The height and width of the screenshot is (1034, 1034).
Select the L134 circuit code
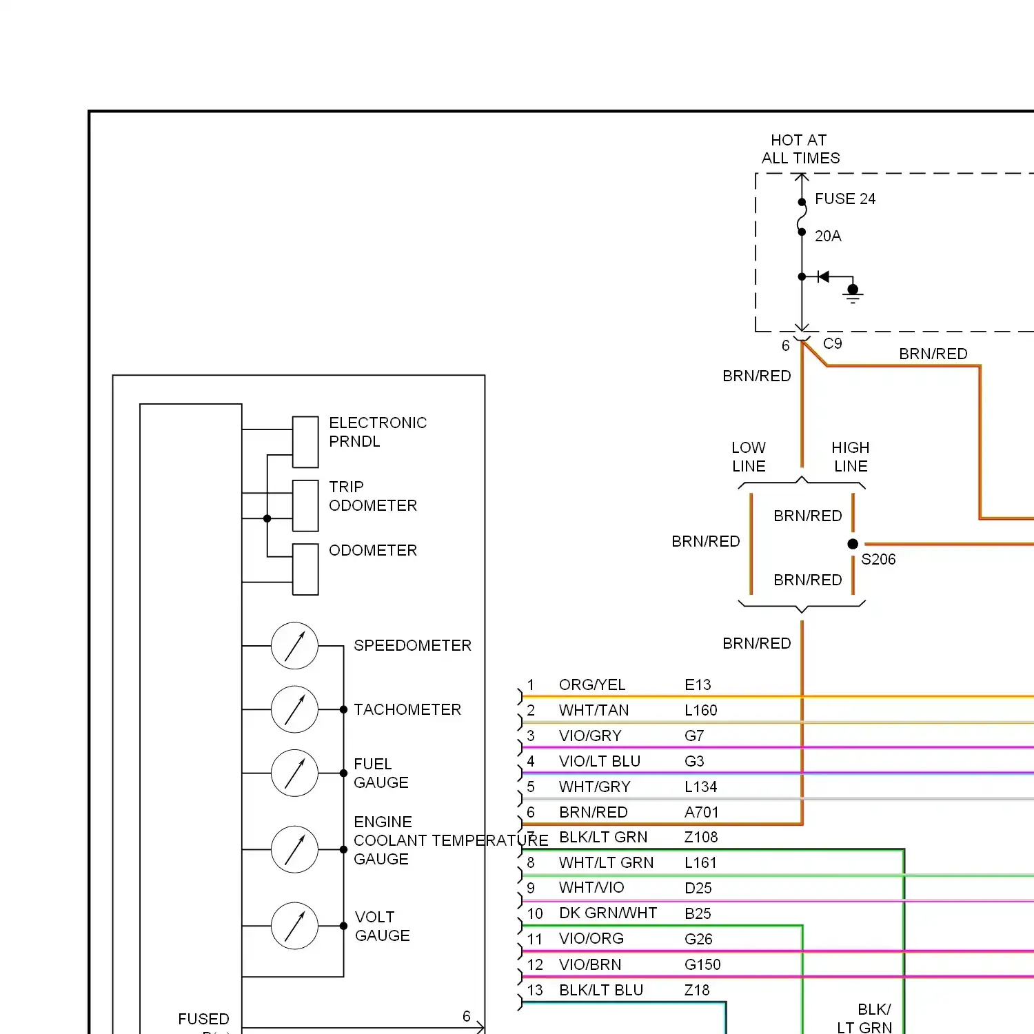coord(701,787)
